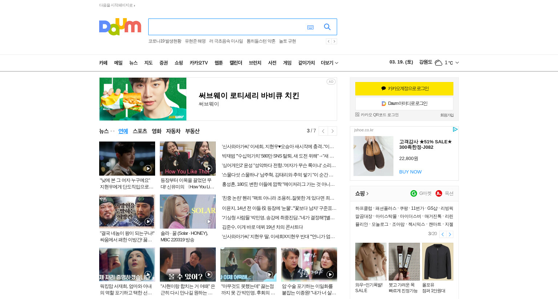Open the 메일 menu item

tap(118, 63)
